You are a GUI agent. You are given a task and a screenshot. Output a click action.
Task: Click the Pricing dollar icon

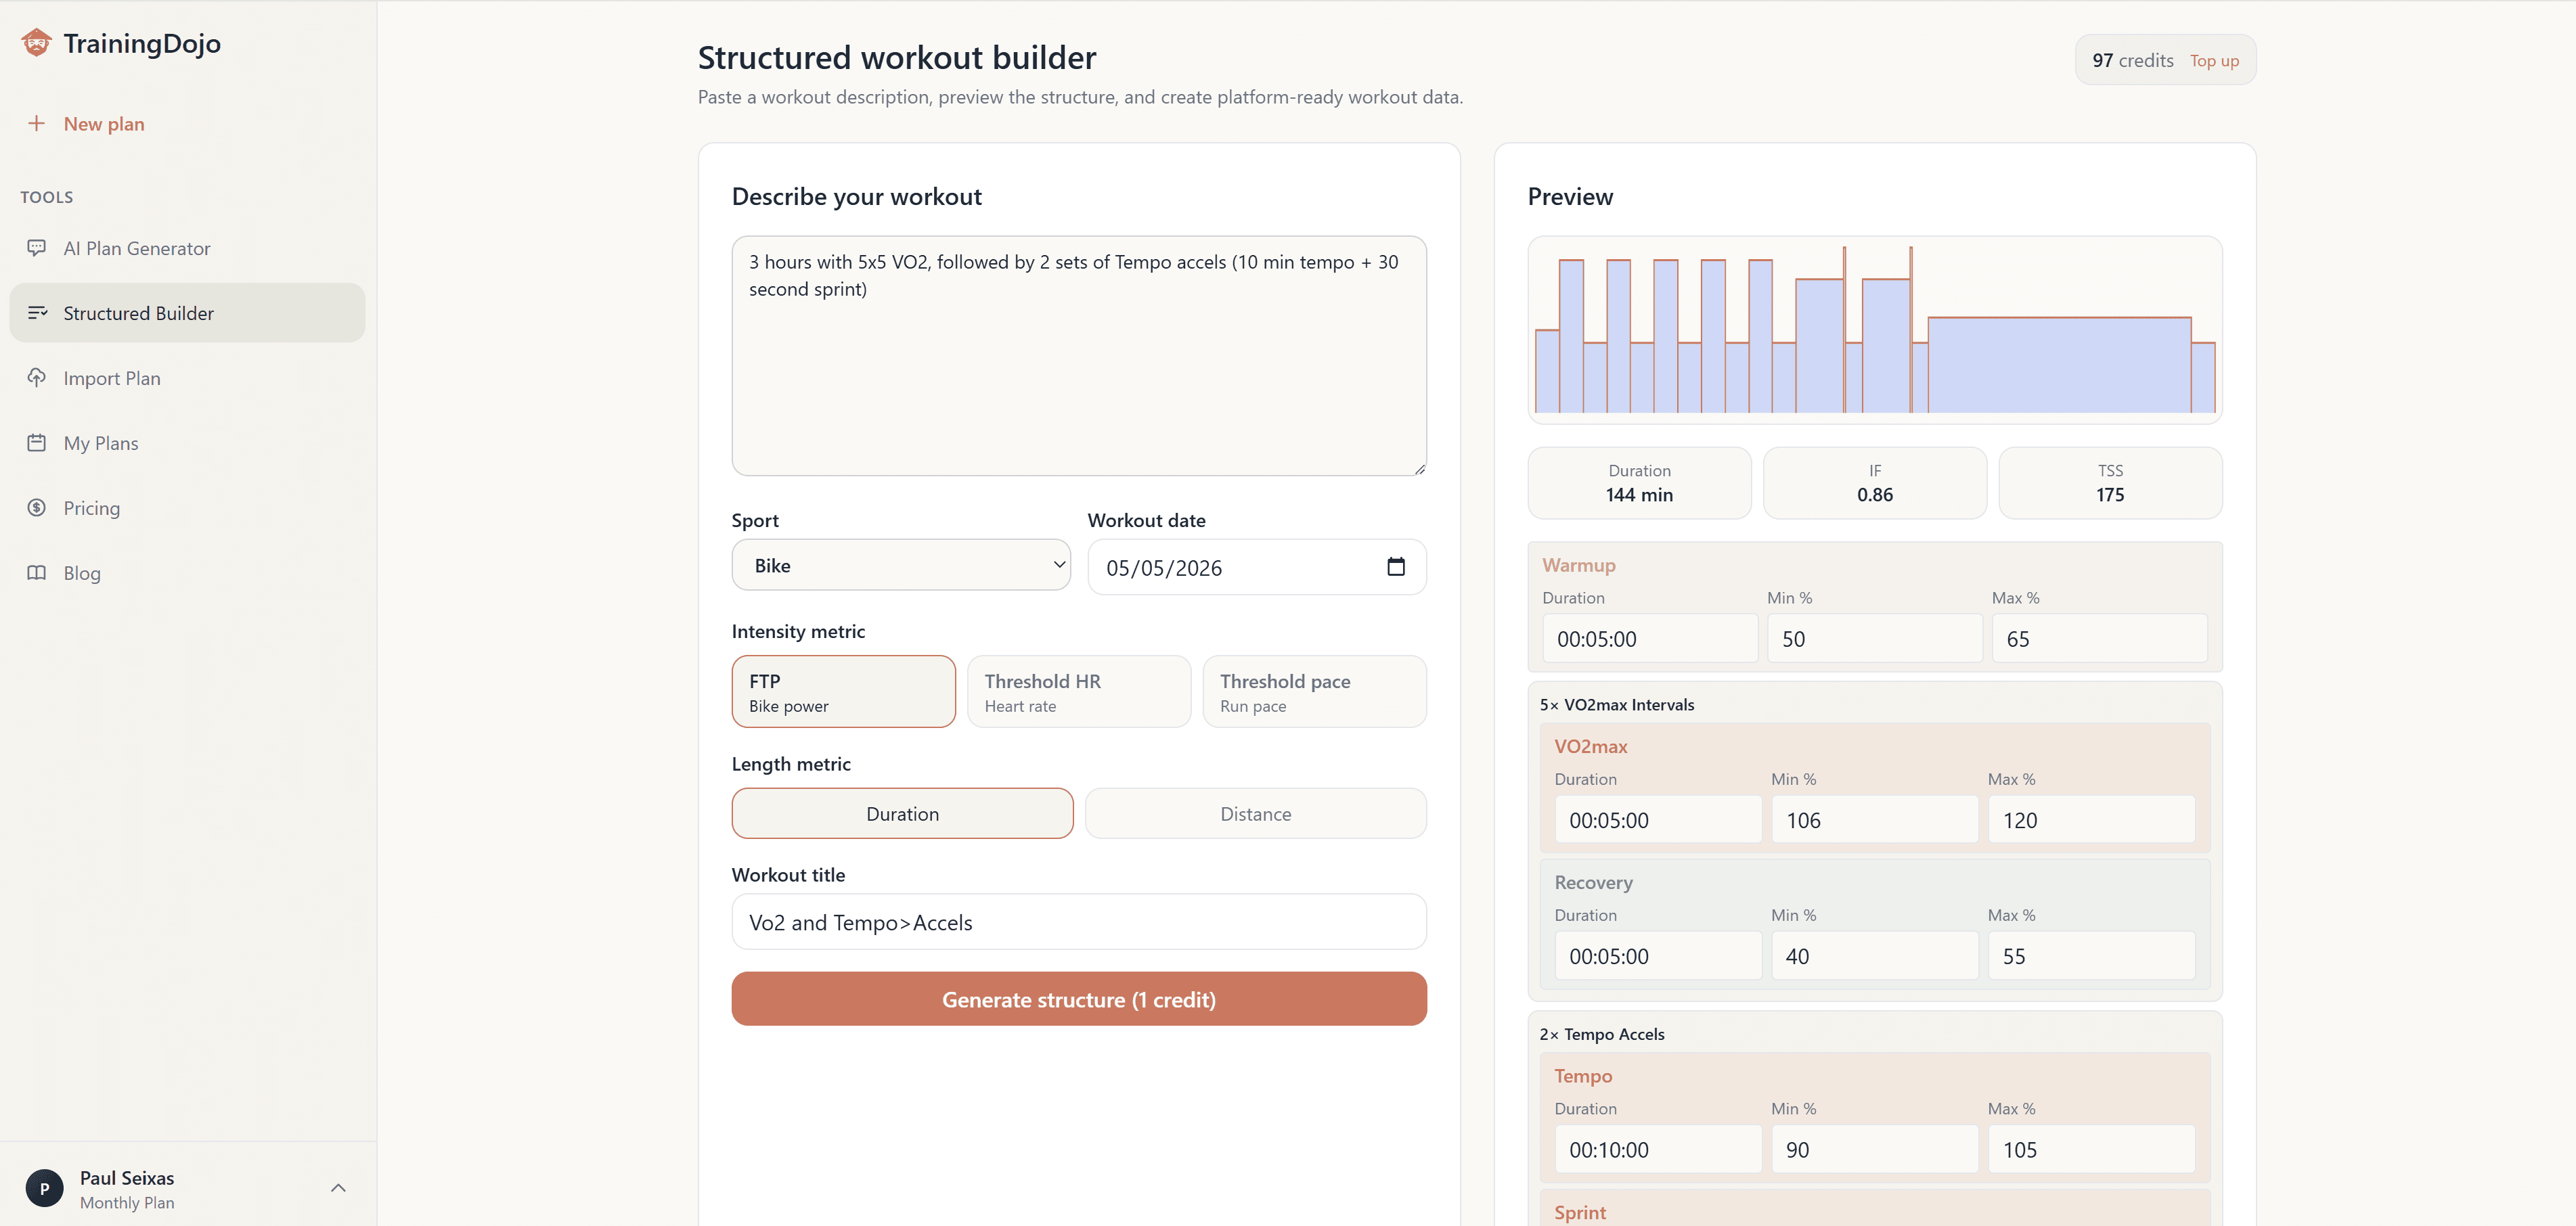37,507
